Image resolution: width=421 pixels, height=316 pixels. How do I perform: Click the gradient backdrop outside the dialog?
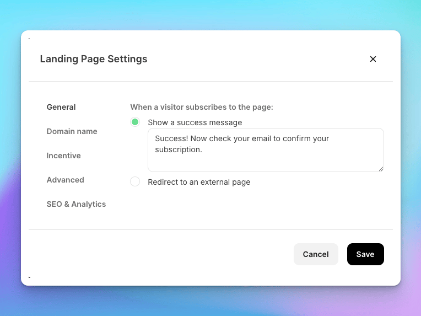coord(210,301)
